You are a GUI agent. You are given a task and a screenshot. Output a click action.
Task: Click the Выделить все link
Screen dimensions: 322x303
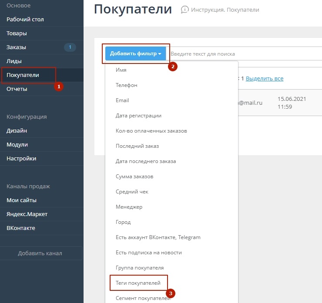265,79
